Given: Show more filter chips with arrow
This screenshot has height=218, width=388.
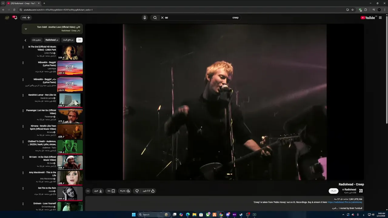Looking at the screenshot, I should click(x=25, y=40).
